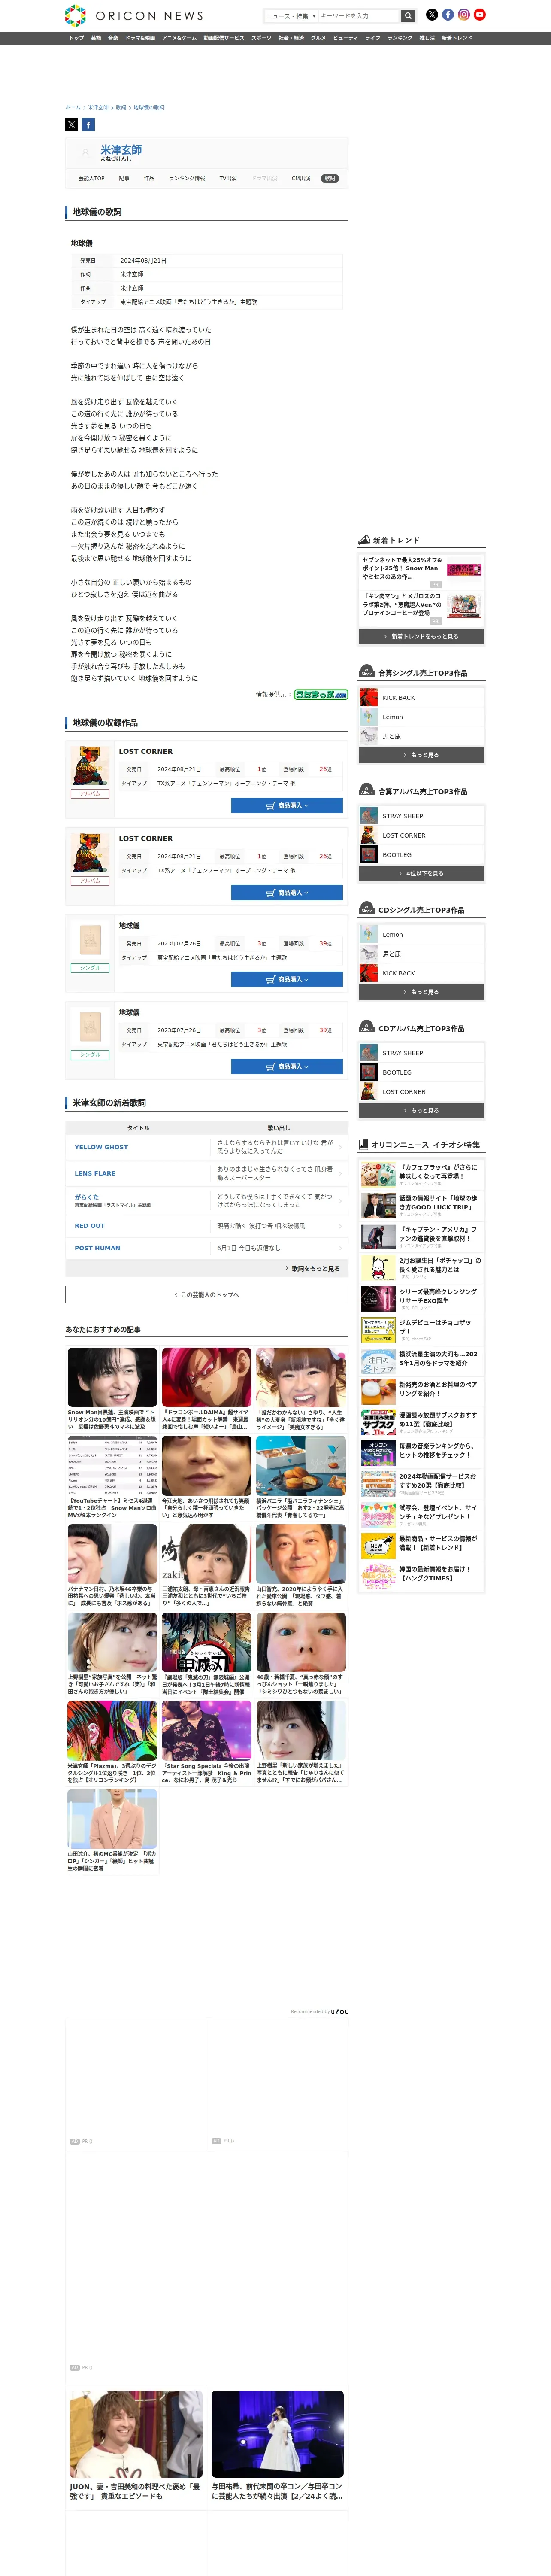Switch to the ランキング情報 tab

tap(187, 178)
